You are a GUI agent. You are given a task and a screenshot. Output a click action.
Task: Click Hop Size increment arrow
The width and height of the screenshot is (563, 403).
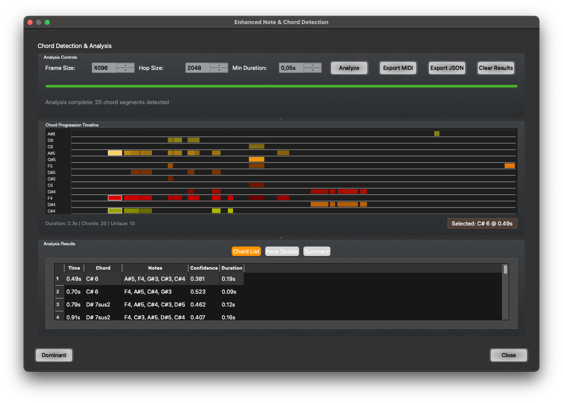219,65
